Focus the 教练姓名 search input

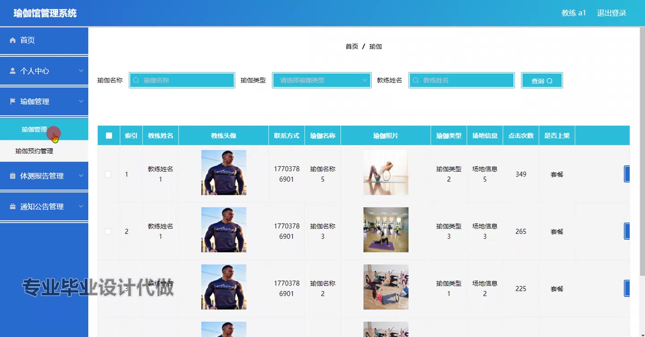click(x=461, y=80)
